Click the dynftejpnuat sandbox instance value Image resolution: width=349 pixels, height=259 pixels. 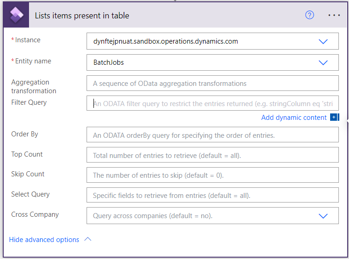pos(166,41)
